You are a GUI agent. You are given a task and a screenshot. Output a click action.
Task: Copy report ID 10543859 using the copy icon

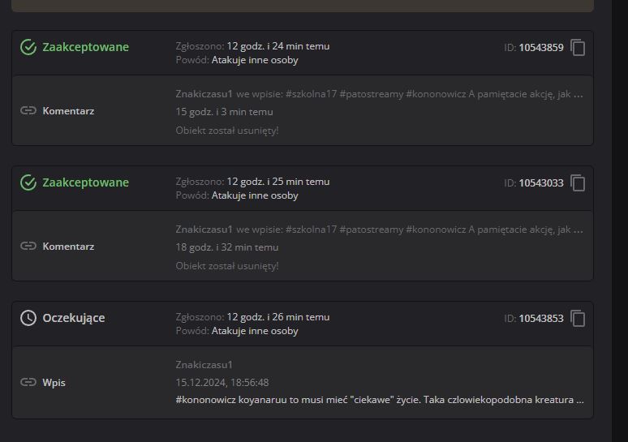pyautogui.click(x=578, y=48)
